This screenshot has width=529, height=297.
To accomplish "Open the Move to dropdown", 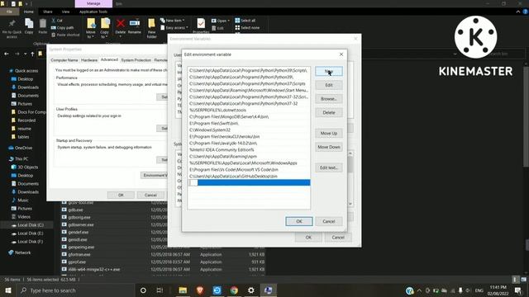I will [x=90, y=35].
